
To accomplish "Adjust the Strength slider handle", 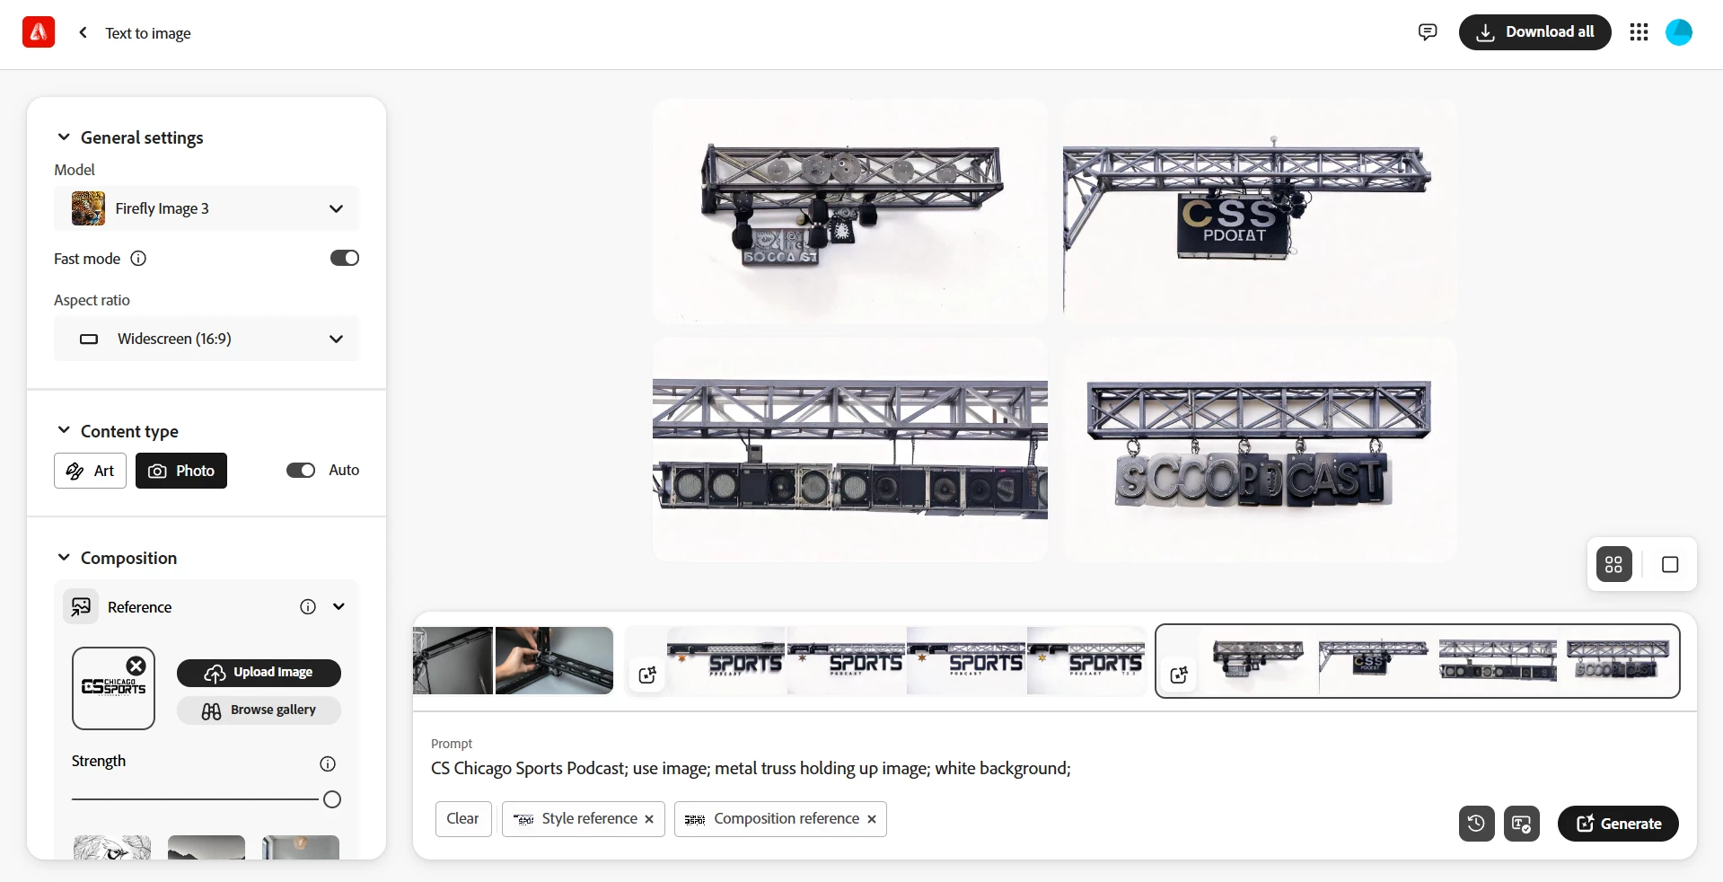I will click(331, 799).
